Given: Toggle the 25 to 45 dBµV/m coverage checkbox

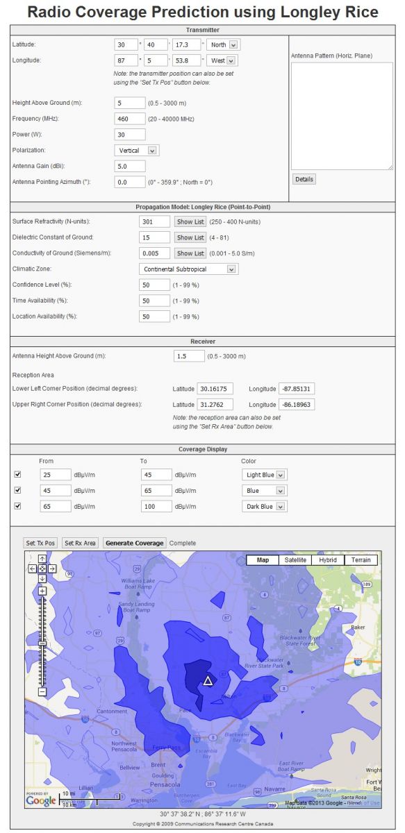Looking at the screenshot, I should (x=18, y=475).
